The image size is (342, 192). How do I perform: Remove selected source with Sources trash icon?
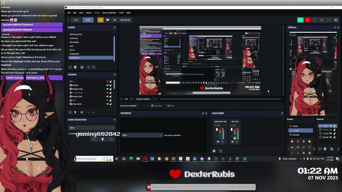pos(75,112)
